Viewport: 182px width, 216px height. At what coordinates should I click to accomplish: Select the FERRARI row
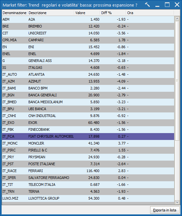pyautogui.click(x=88, y=171)
